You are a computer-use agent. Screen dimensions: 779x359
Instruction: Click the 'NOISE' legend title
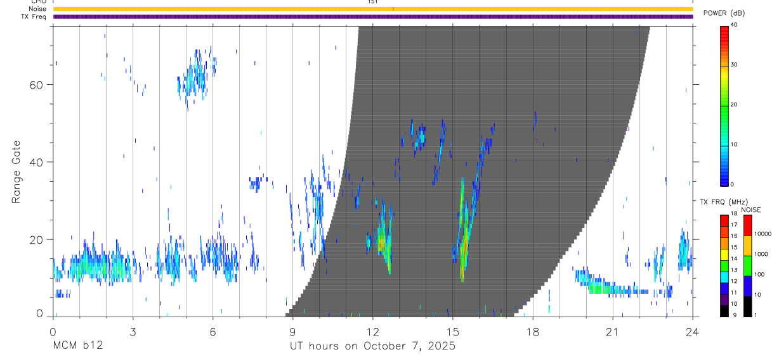click(750, 210)
